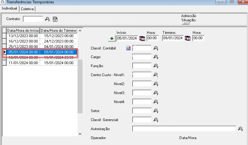Screen dimensions: 248x145
Task: Click the Classif. Contábil blue checkbox icon
Action: [128, 48]
